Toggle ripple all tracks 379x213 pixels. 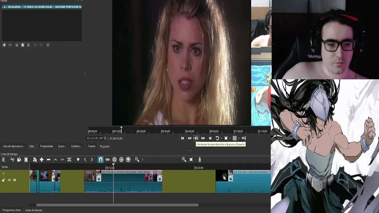[121, 160]
